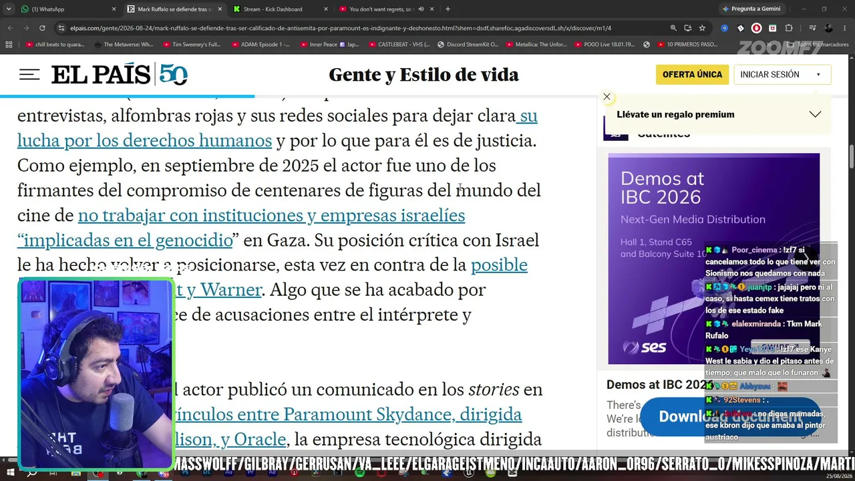The height and width of the screenshot is (481, 855).
Task: Open the Extensions puzzle menu
Action: pyautogui.click(x=789, y=28)
